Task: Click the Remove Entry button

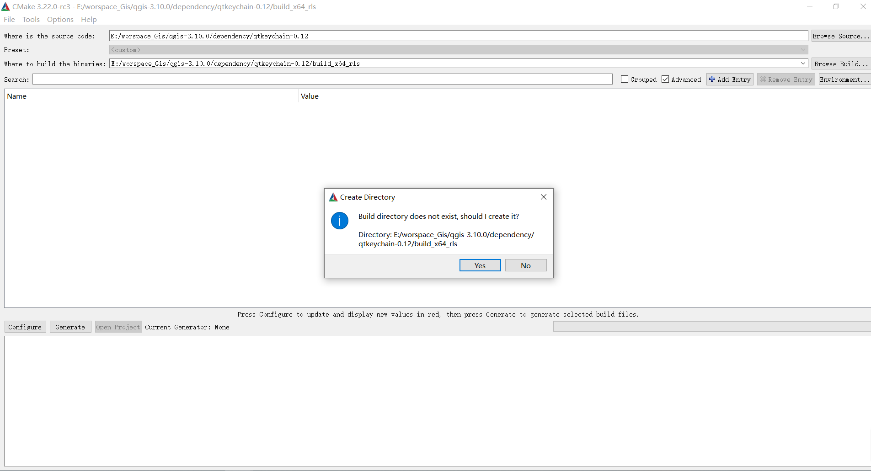Action: 786,79
